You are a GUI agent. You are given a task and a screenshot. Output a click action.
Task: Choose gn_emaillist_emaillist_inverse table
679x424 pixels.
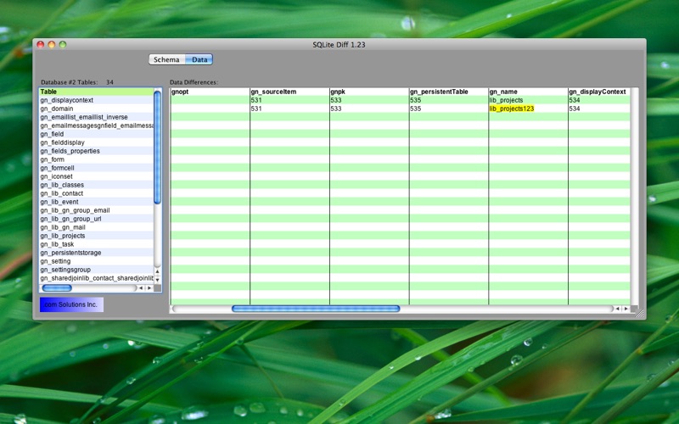click(97, 117)
